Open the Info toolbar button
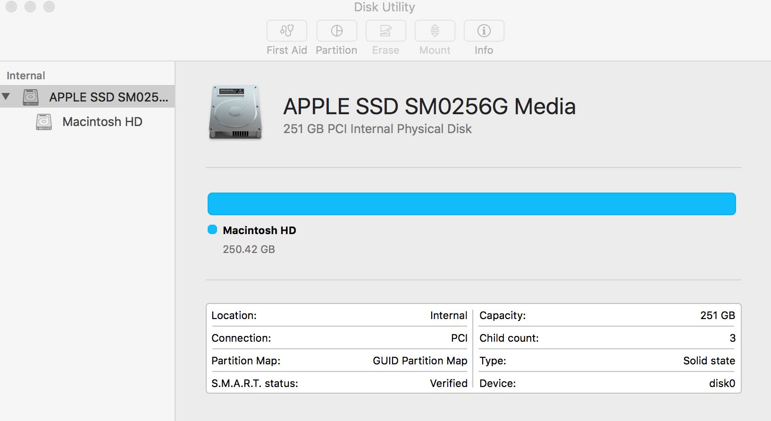The image size is (771, 421). (x=484, y=31)
